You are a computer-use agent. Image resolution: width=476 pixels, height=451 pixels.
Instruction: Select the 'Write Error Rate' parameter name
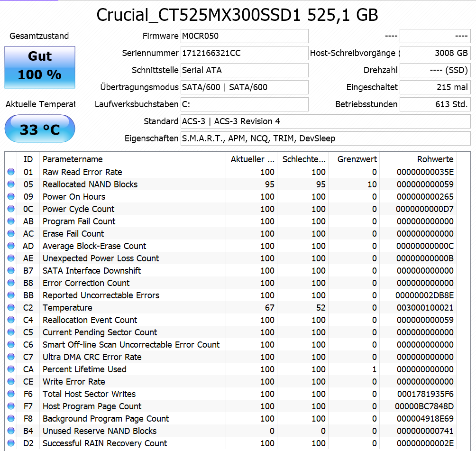74,382
